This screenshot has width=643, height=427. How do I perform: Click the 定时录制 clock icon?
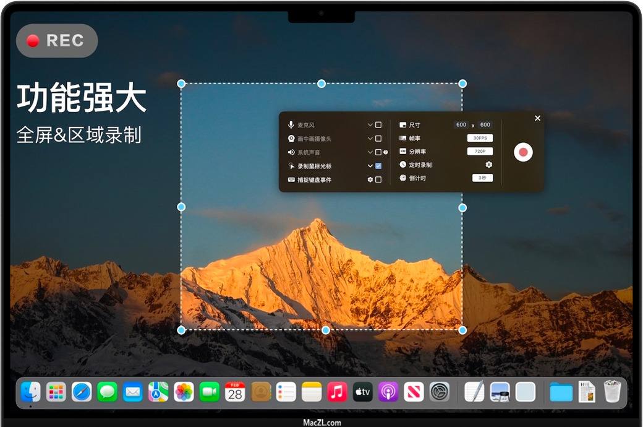(403, 165)
